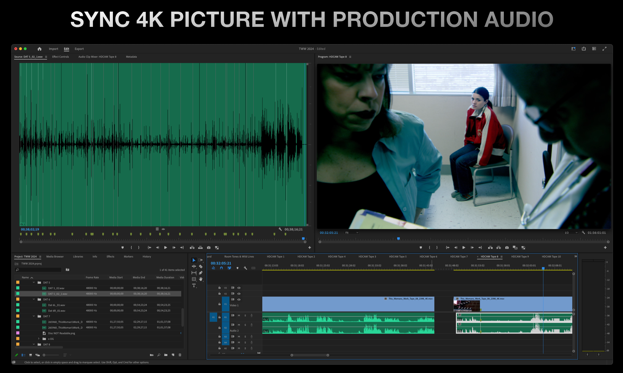
Task: Collapse the DAT 6 bin
Action: tap(34, 299)
